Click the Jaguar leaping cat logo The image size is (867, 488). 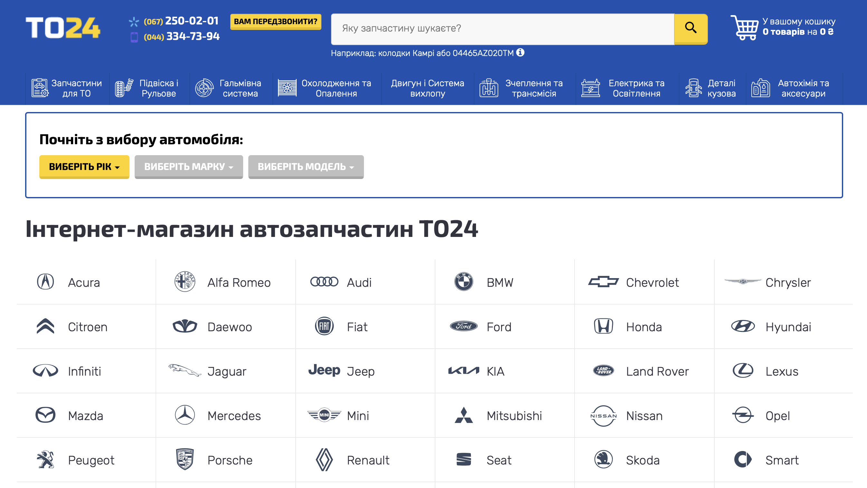[x=185, y=370]
